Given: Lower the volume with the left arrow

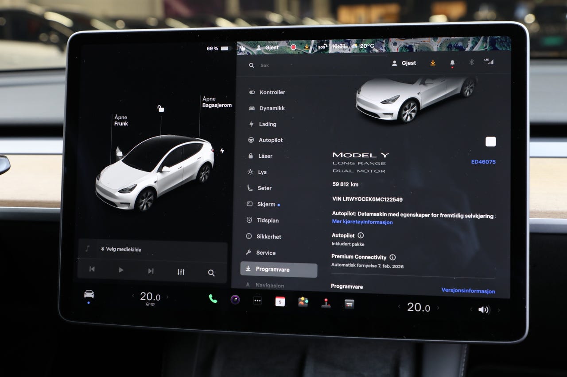Looking at the screenshot, I should click(471, 309).
